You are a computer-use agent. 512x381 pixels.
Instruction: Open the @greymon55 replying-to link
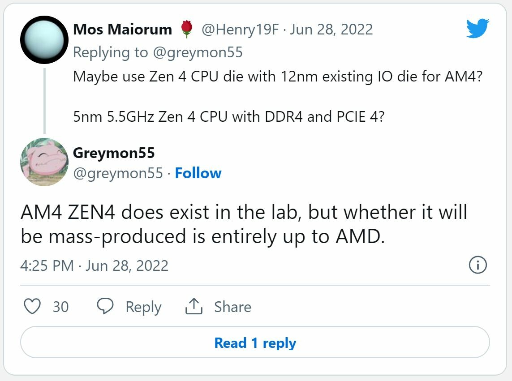197,52
